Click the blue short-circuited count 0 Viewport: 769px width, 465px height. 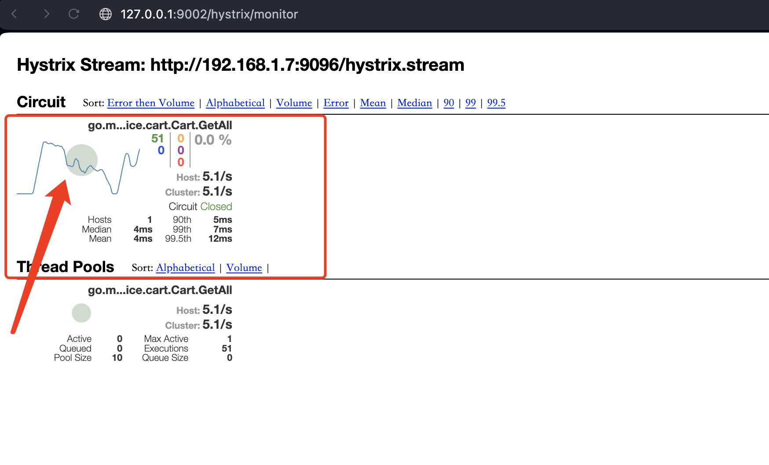[161, 150]
